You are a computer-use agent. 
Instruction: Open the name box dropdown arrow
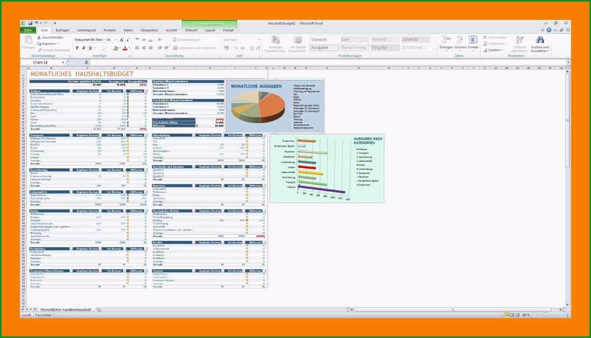[x=63, y=62]
